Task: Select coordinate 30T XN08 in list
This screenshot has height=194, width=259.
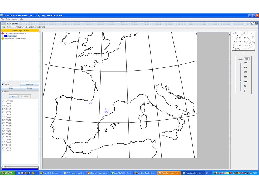Action: coord(6,129)
